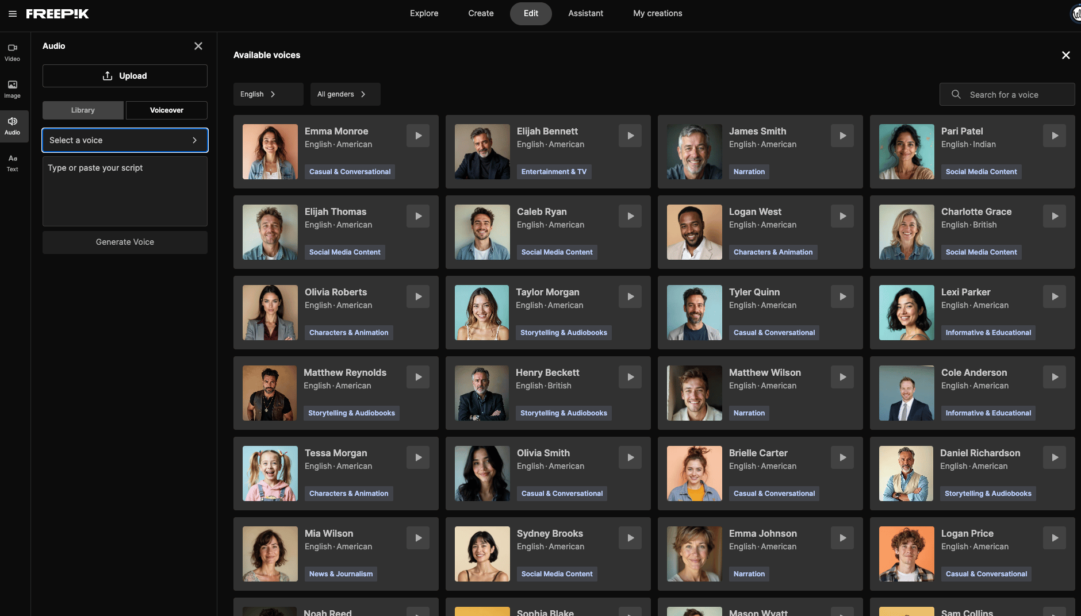The height and width of the screenshot is (616, 1081).
Task: Focus the Search for a voice field
Action: click(x=1007, y=94)
